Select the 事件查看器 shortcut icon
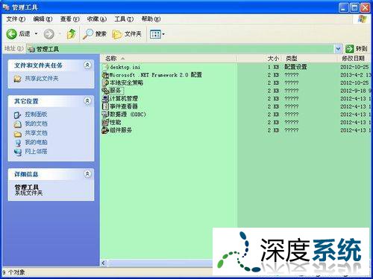The height and width of the screenshot is (279, 373). point(105,106)
